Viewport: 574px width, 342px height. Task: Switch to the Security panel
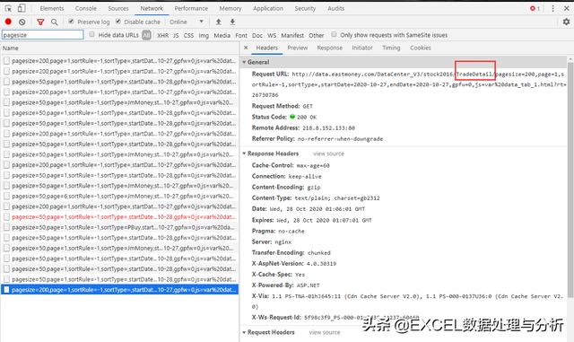tap(305, 8)
